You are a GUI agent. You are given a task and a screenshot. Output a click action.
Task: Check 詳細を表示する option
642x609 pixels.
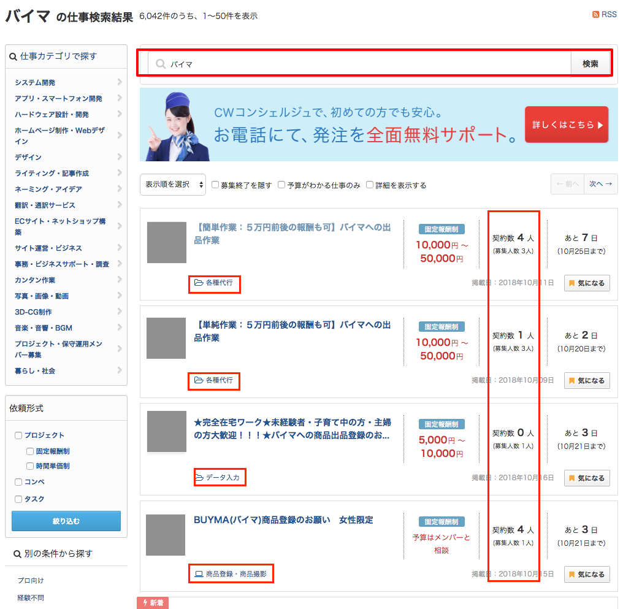pyautogui.click(x=370, y=185)
